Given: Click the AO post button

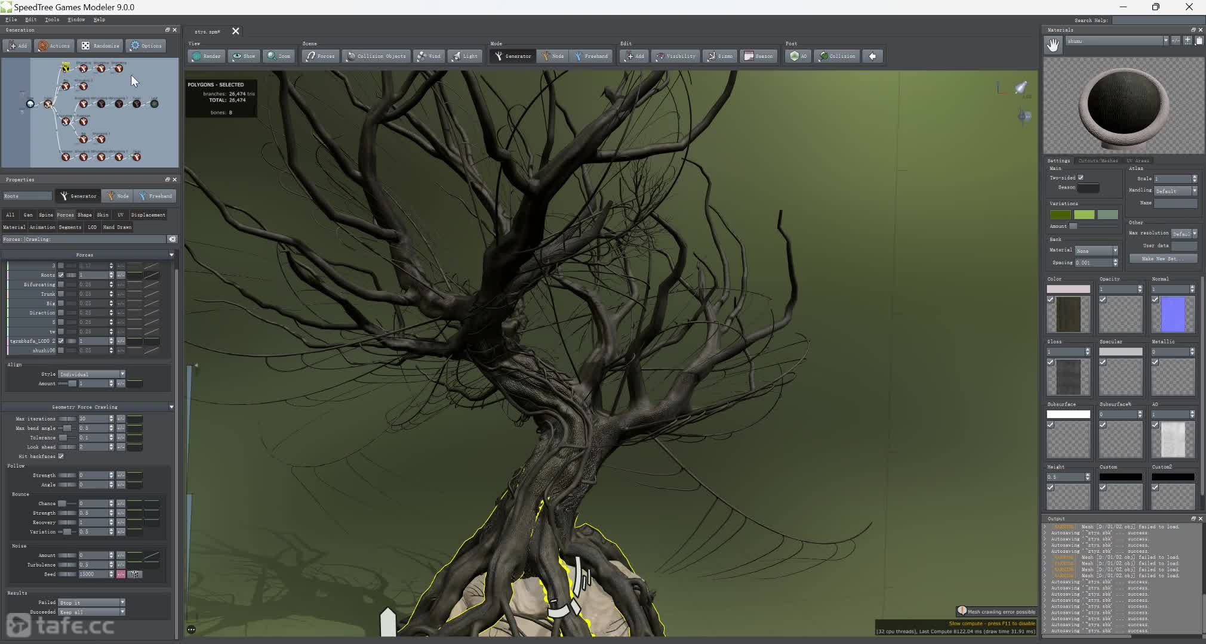Looking at the screenshot, I should 798,56.
